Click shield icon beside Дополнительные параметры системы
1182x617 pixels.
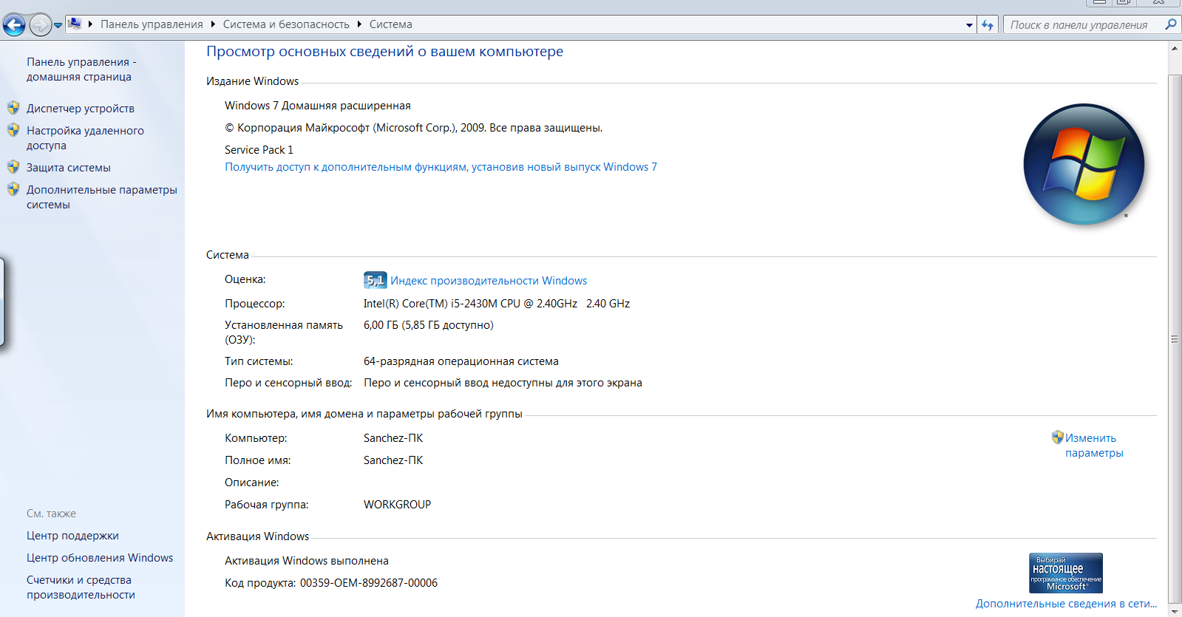[13, 189]
